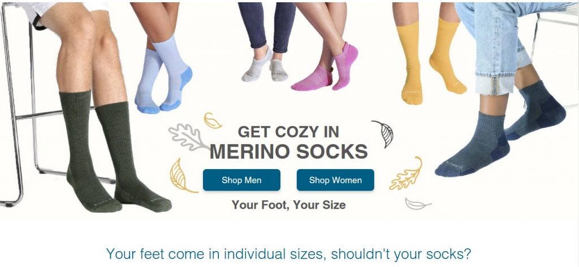Select the yellow crew socks photo
The width and height of the screenshot is (579, 267).
(x=430, y=61)
